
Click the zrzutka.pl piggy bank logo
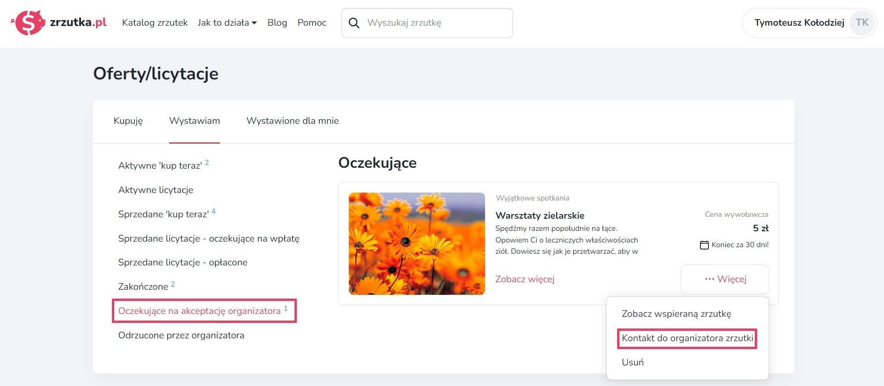[x=59, y=22]
